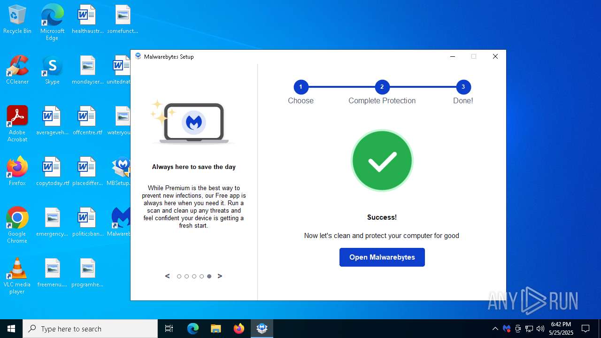Select Google Chrome desktop shortcut
The image size is (601, 338).
point(17,225)
